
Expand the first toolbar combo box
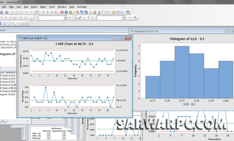[65, 18]
